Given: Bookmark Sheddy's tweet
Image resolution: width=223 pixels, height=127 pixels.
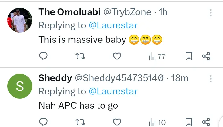Looking at the screenshot, I should click(x=189, y=121).
